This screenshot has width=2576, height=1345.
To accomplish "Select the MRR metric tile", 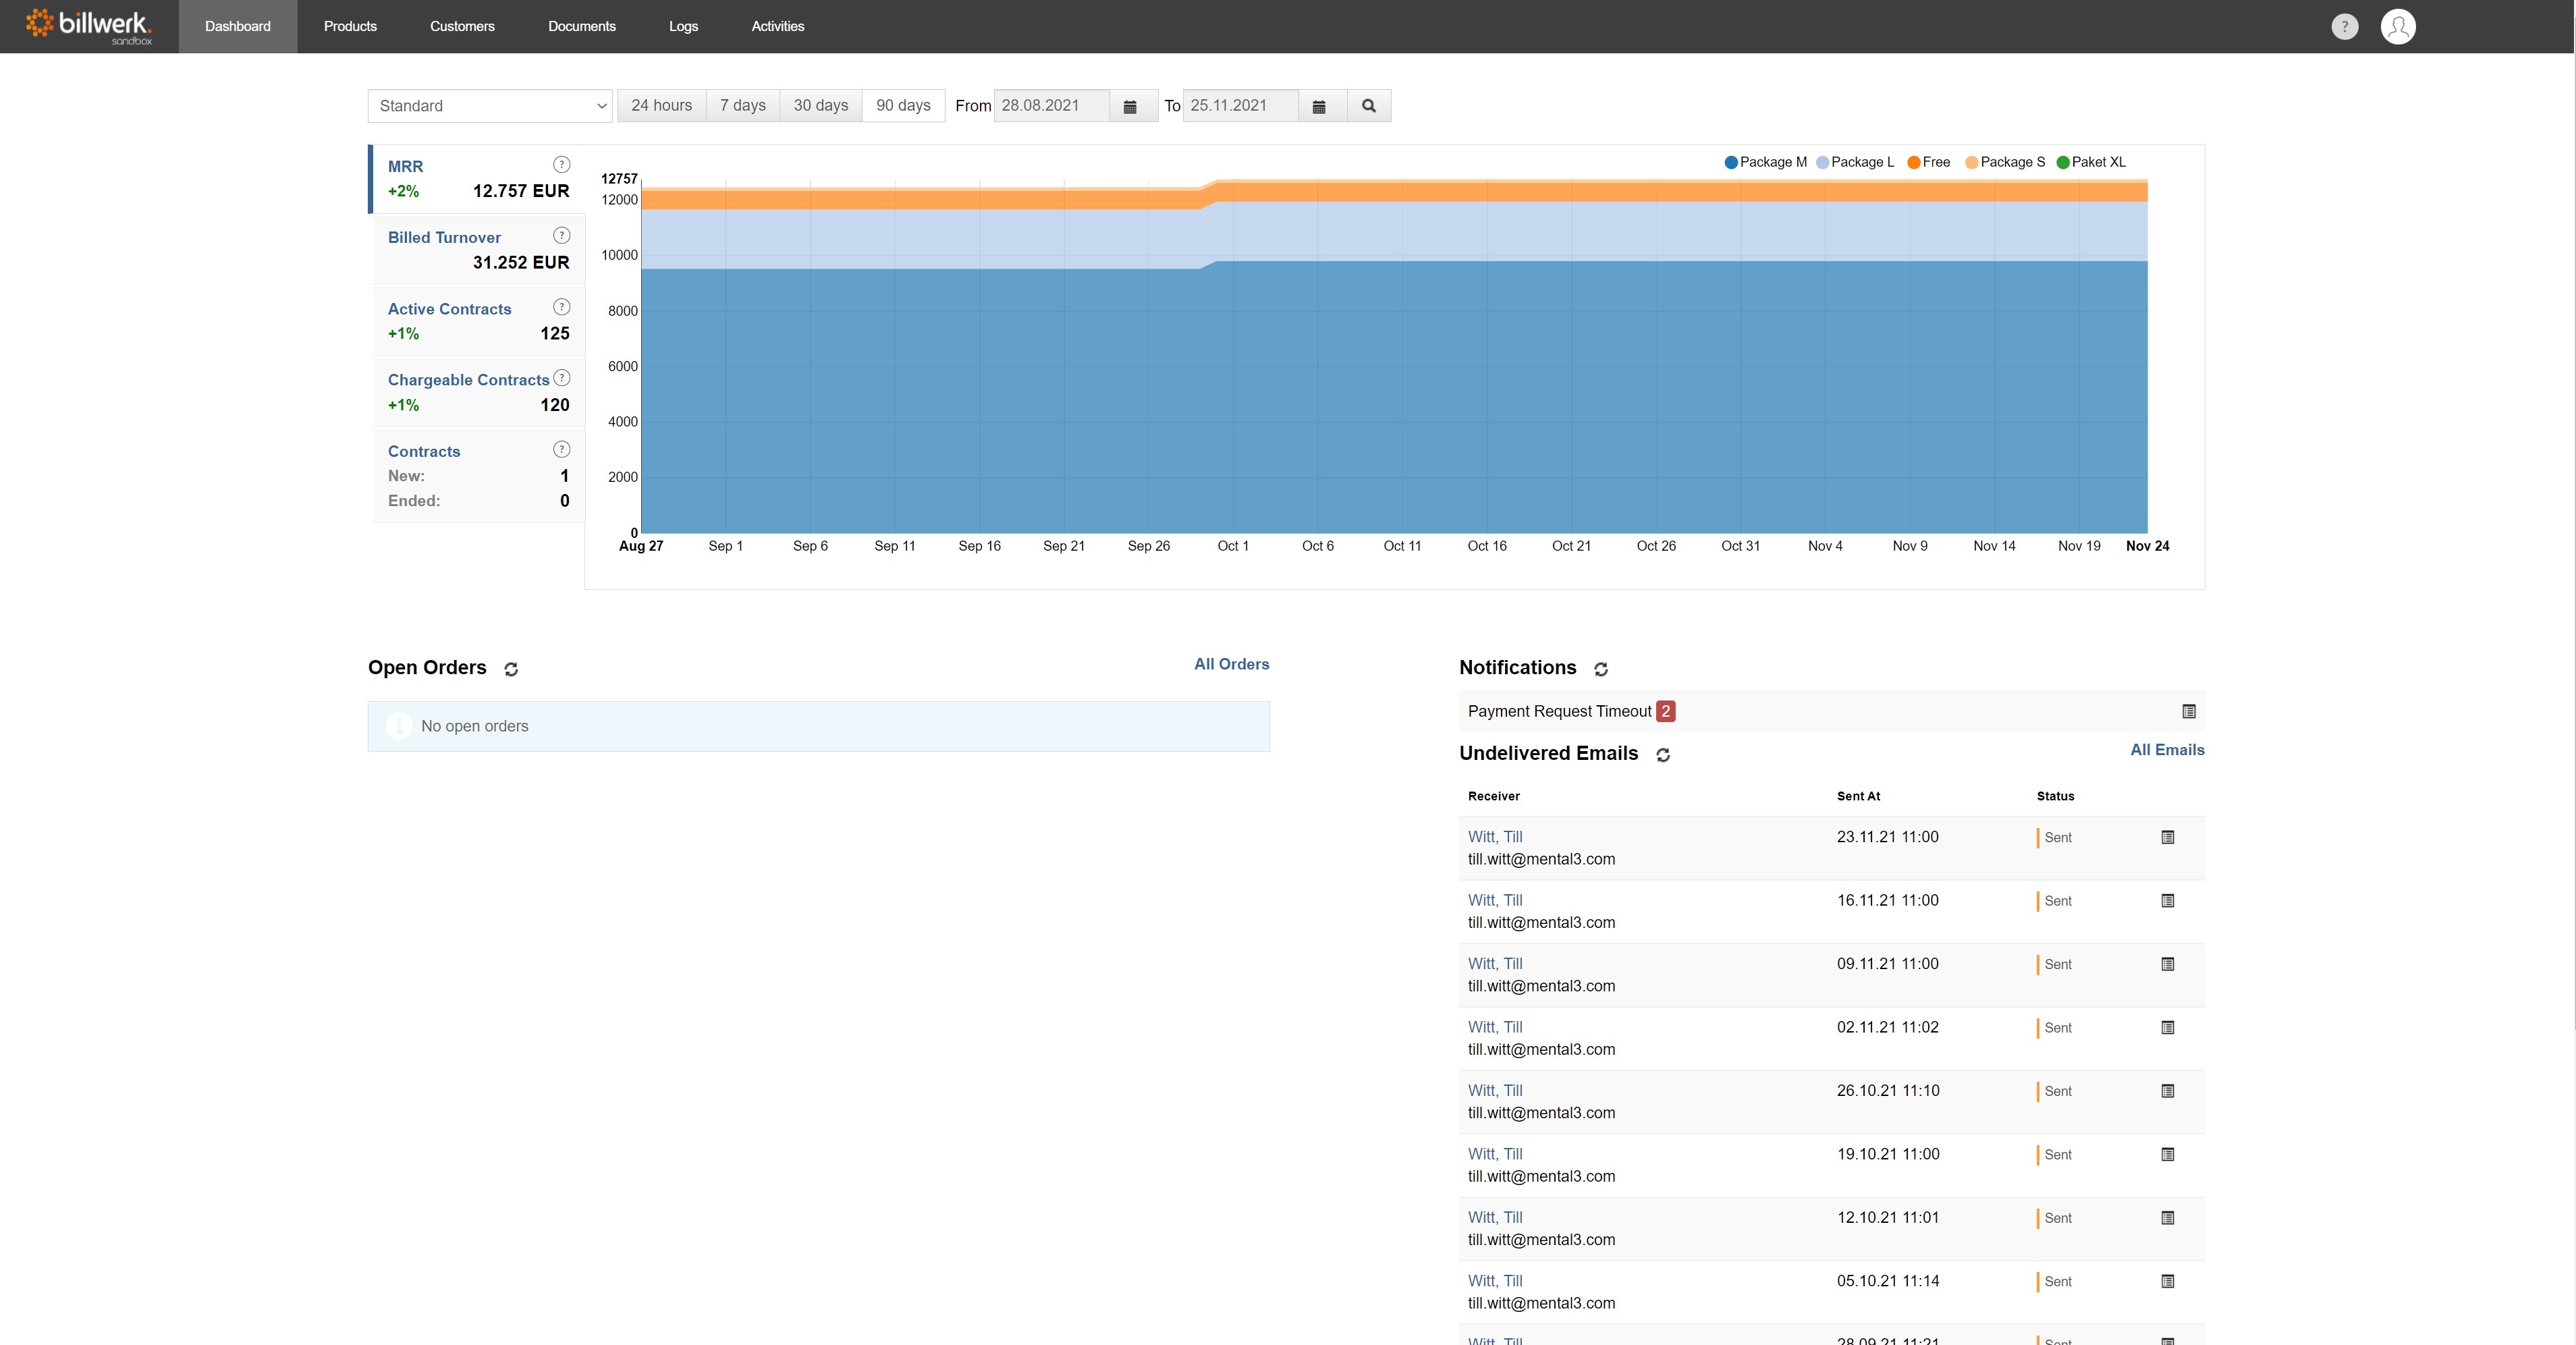I will tap(478, 179).
